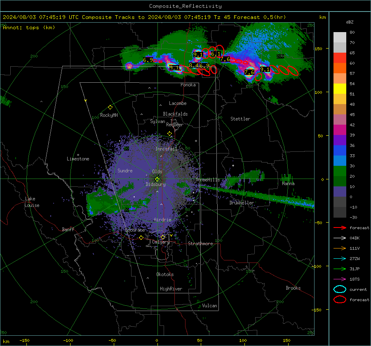Click the Olds map label
The width and height of the screenshot is (371, 346).
coord(157,172)
